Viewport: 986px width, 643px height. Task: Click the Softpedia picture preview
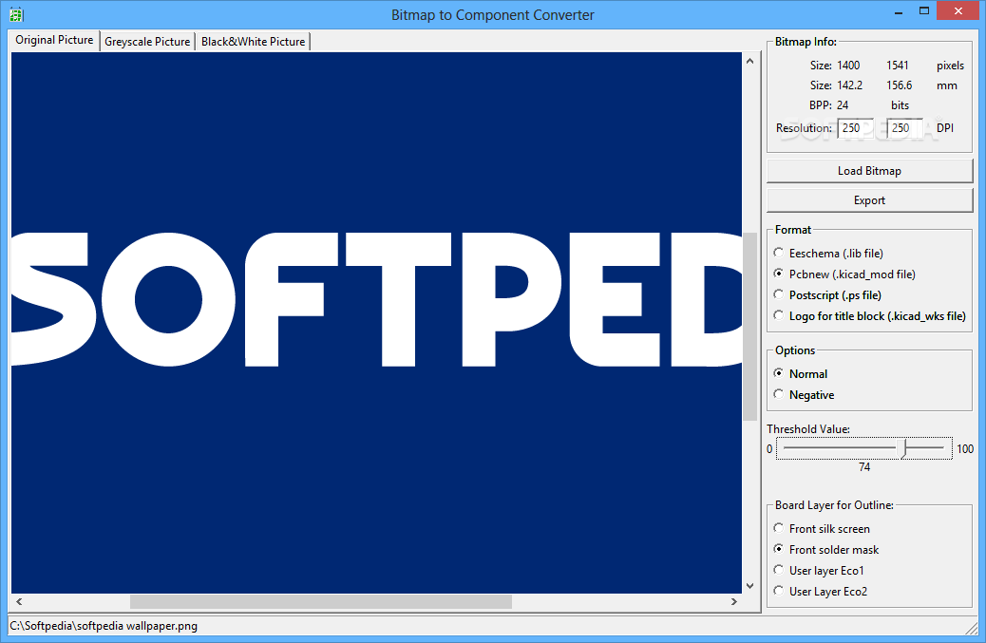(377, 322)
